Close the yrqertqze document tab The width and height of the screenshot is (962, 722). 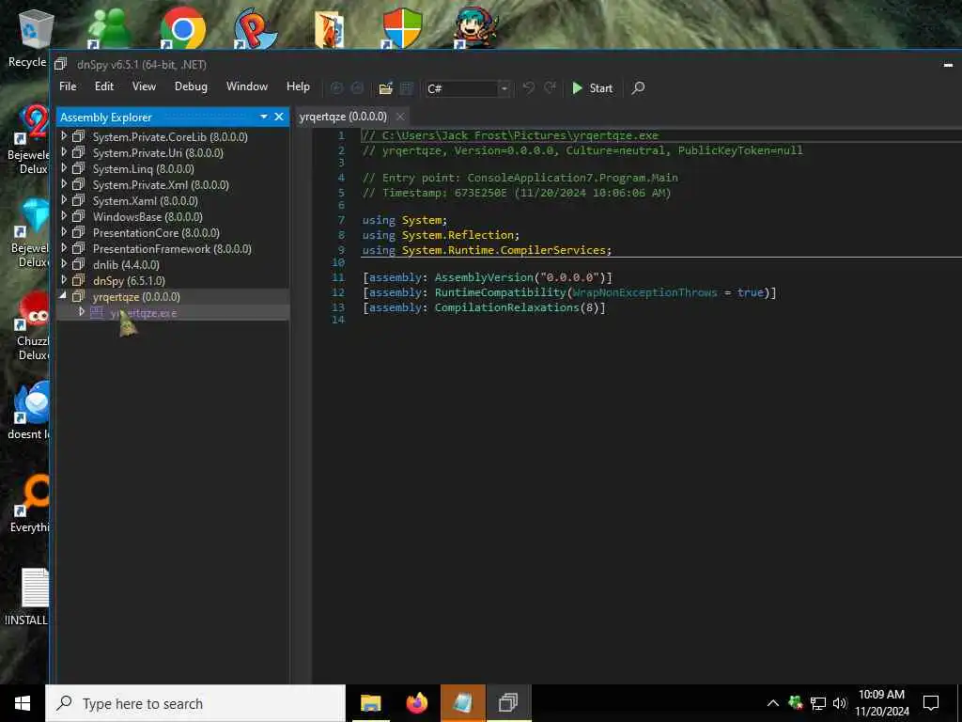[400, 117]
